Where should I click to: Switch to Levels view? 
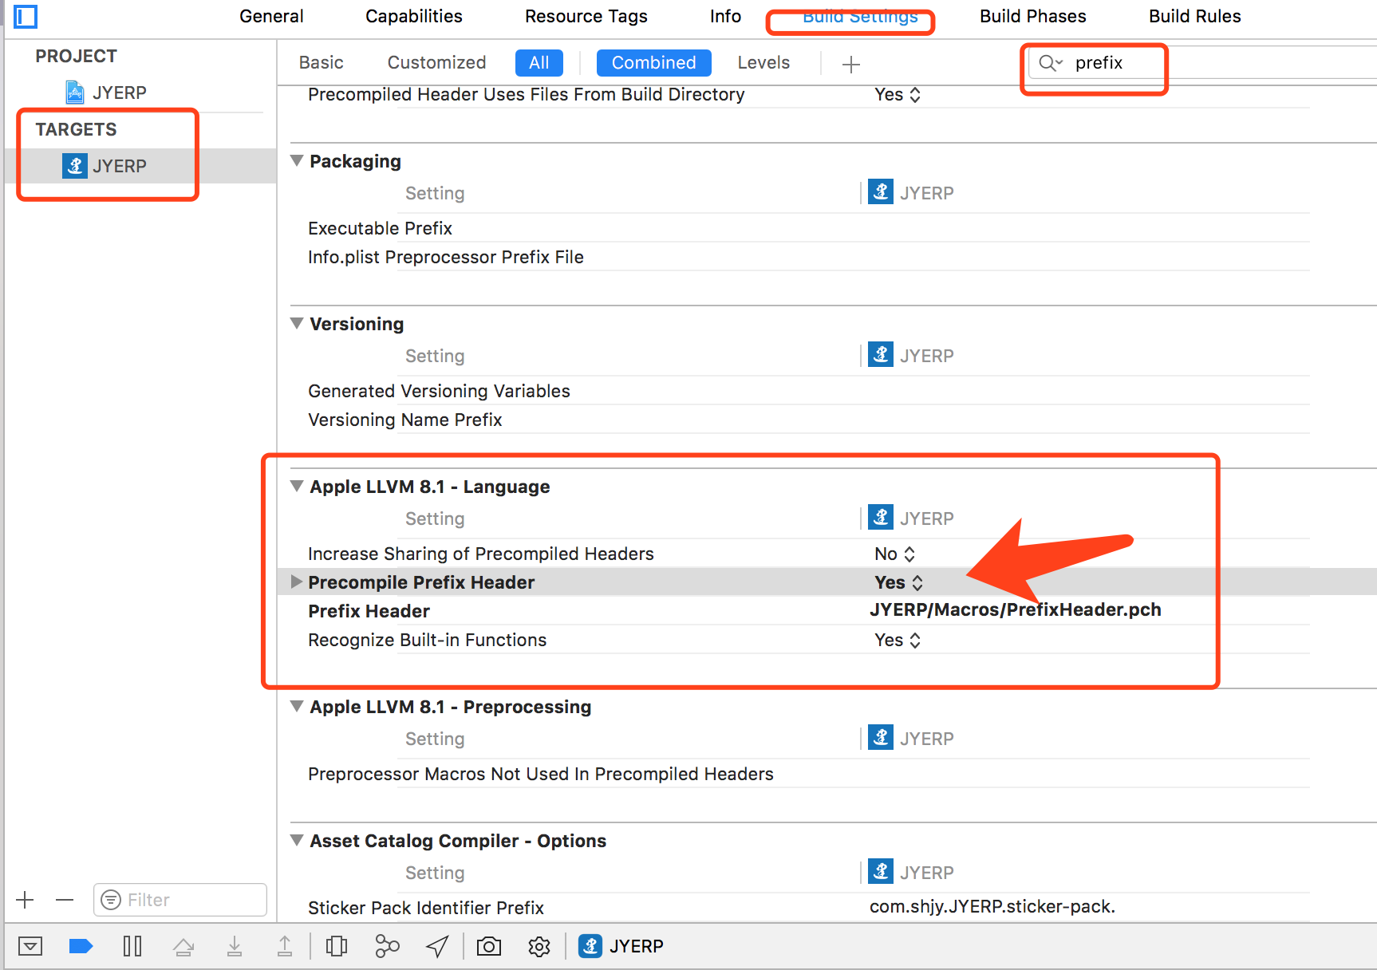(763, 63)
